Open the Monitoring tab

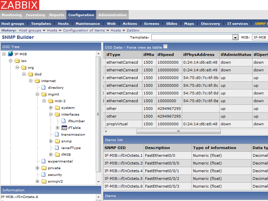(x=12, y=15)
